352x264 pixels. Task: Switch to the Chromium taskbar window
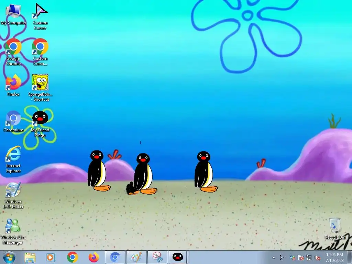(x=115, y=257)
